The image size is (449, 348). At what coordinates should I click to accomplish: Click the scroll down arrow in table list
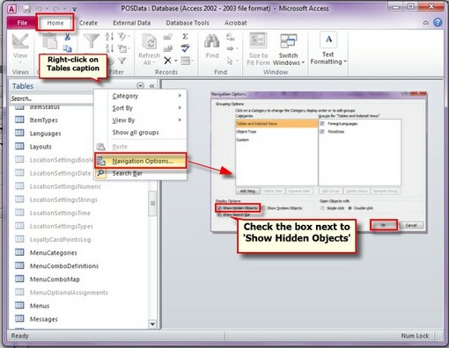pyautogui.click(x=152, y=324)
